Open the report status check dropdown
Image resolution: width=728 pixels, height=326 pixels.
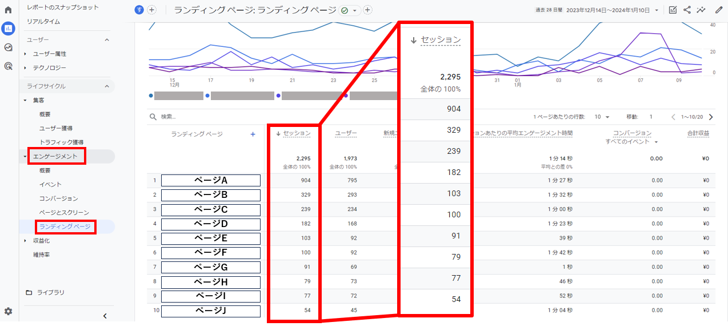coord(349,10)
